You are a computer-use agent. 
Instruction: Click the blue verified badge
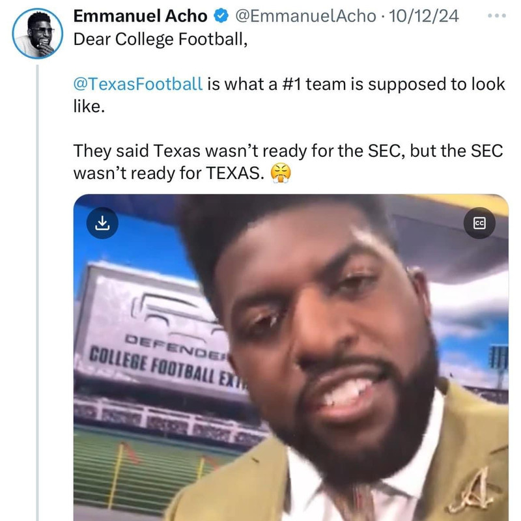click(218, 16)
